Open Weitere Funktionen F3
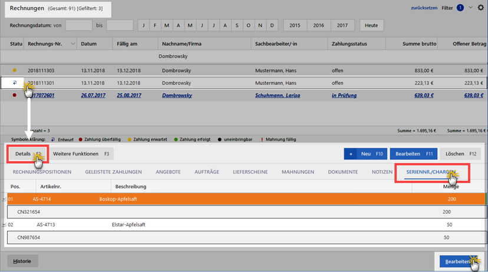Viewport: 488px width, 272px height. tap(81, 154)
